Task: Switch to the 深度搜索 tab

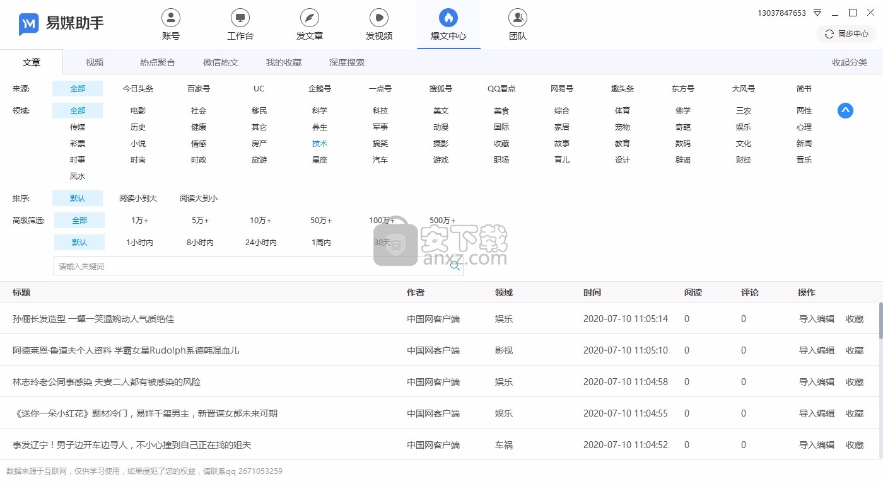Action: pyautogui.click(x=347, y=62)
